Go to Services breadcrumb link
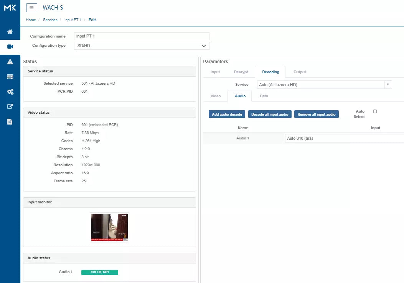Screen dimensions: 404x283 pyautogui.click(x=50, y=20)
